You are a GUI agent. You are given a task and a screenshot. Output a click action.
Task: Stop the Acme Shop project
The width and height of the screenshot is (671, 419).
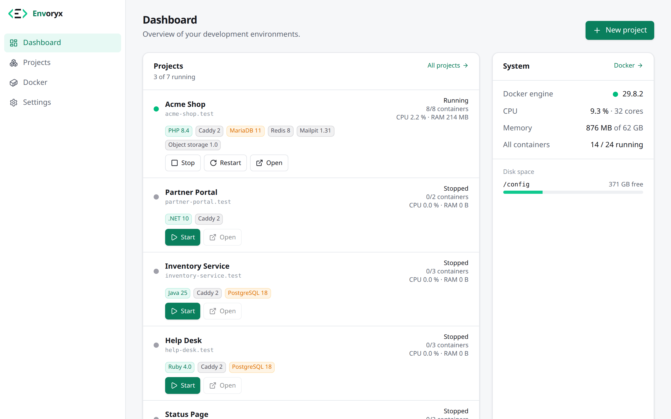click(183, 163)
